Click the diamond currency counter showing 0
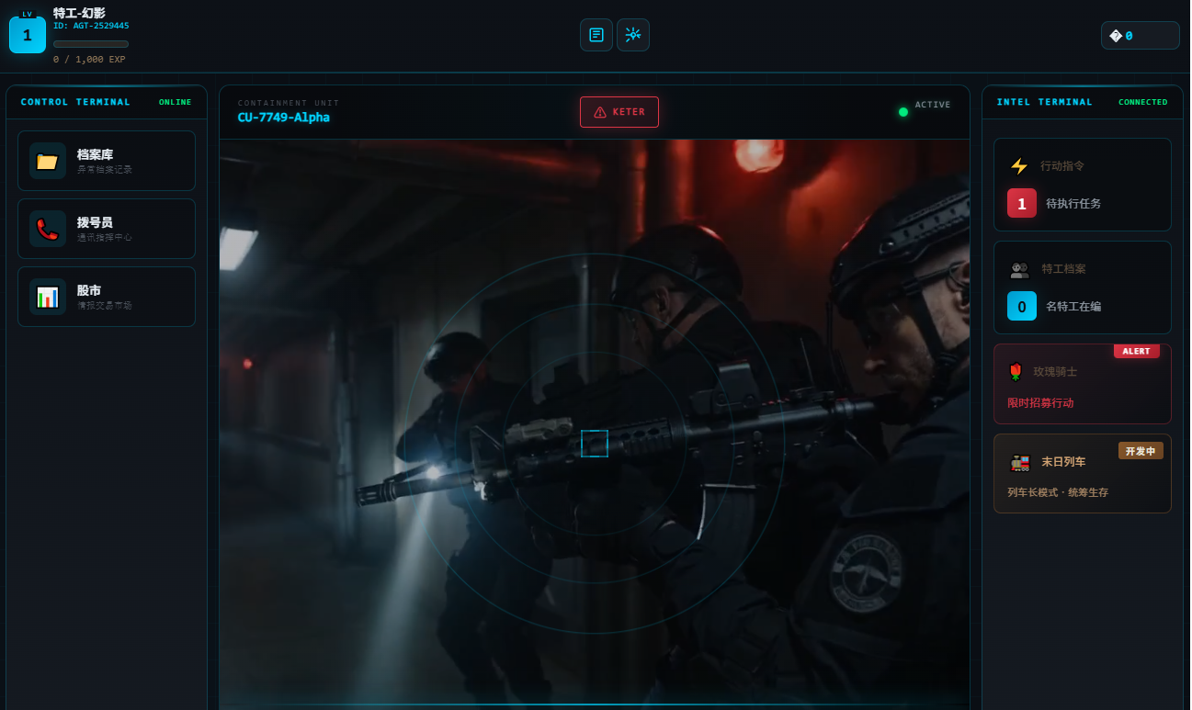The height and width of the screenshot is (710, 1192). 1140,36
